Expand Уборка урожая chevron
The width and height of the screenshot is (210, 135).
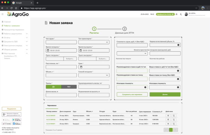pos(27,49)
